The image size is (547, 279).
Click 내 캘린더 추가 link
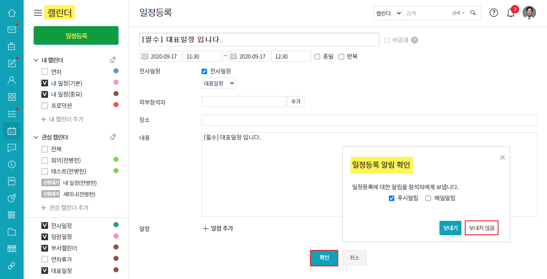pyautogui.click(x=62, y=119)
